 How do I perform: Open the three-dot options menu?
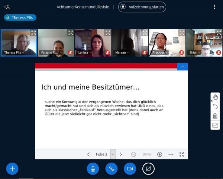(214, 7)
